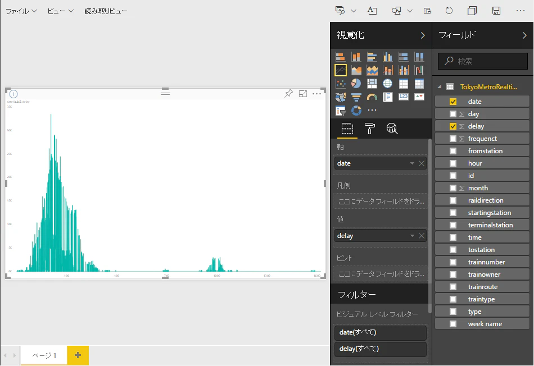The width and height of the screenshot is (534, 366).
Task: Refresh the report data
Action: coord(449,11)
